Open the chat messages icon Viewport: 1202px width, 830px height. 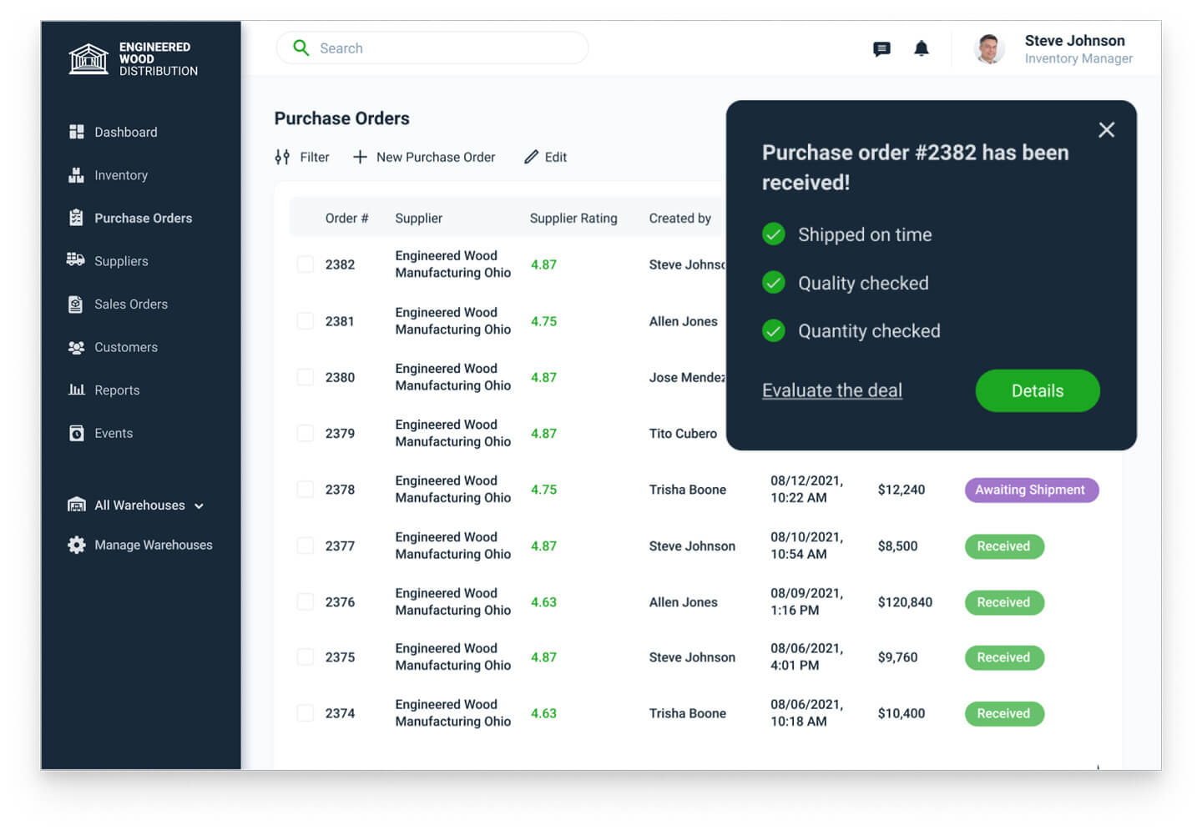[x=881, y=49]
